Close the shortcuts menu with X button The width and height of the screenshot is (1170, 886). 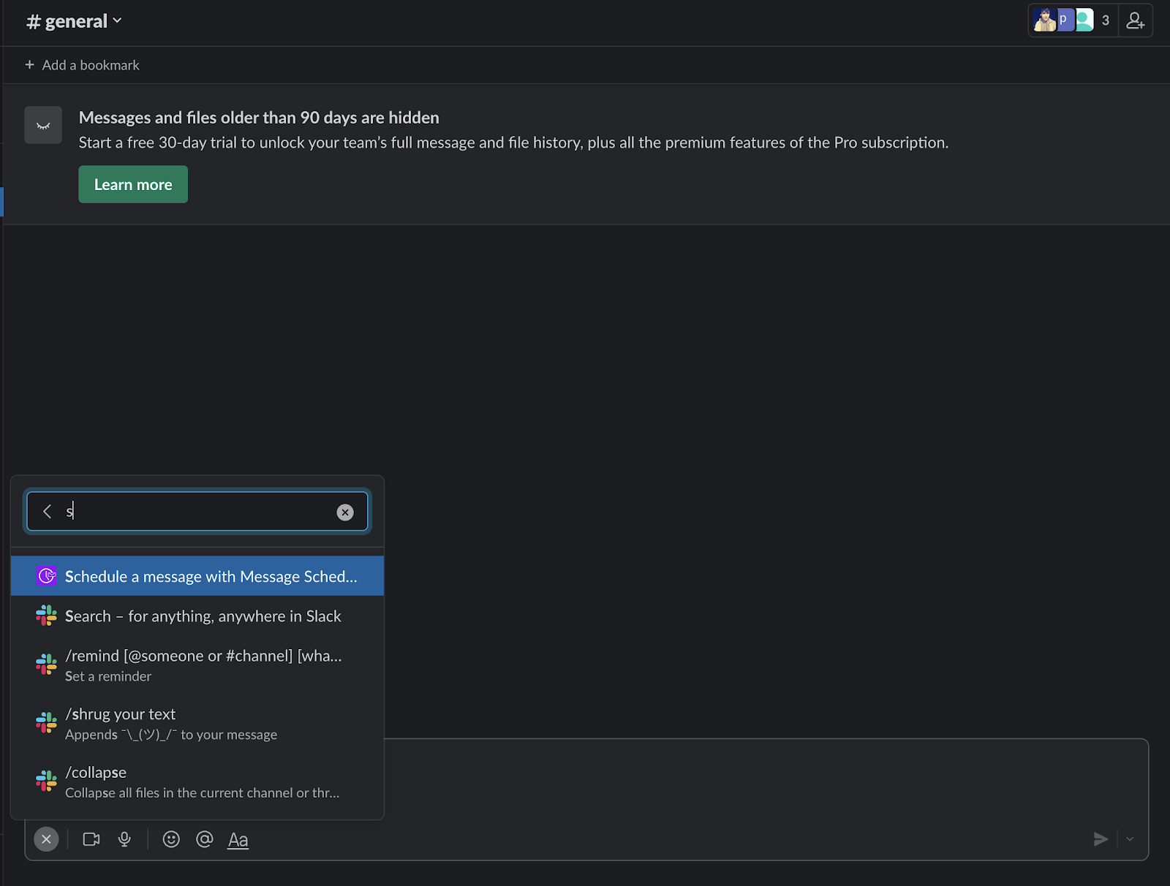coord(46,839)
